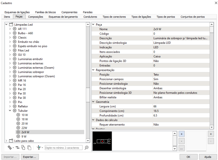218x160 pixels.
Task: Click the search field below the tree
Action: 64,148
